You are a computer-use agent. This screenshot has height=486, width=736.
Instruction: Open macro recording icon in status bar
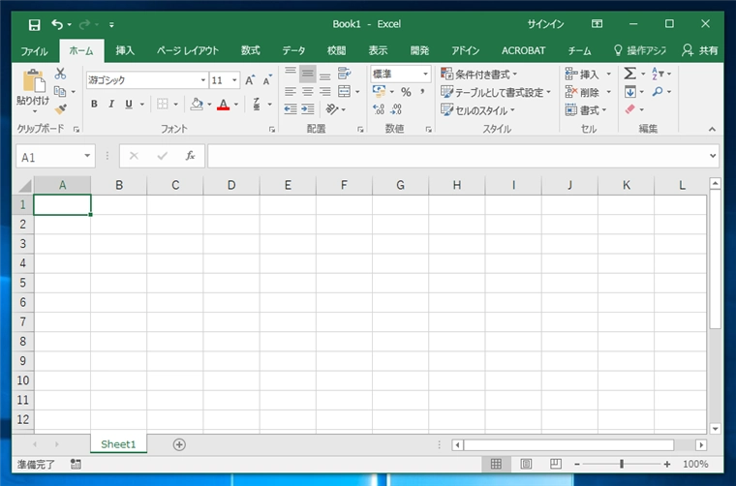point(76,464)
